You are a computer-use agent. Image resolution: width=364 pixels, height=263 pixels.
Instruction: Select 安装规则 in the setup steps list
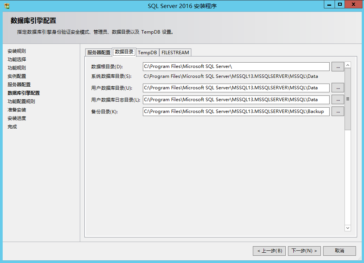tap(17, 51)
